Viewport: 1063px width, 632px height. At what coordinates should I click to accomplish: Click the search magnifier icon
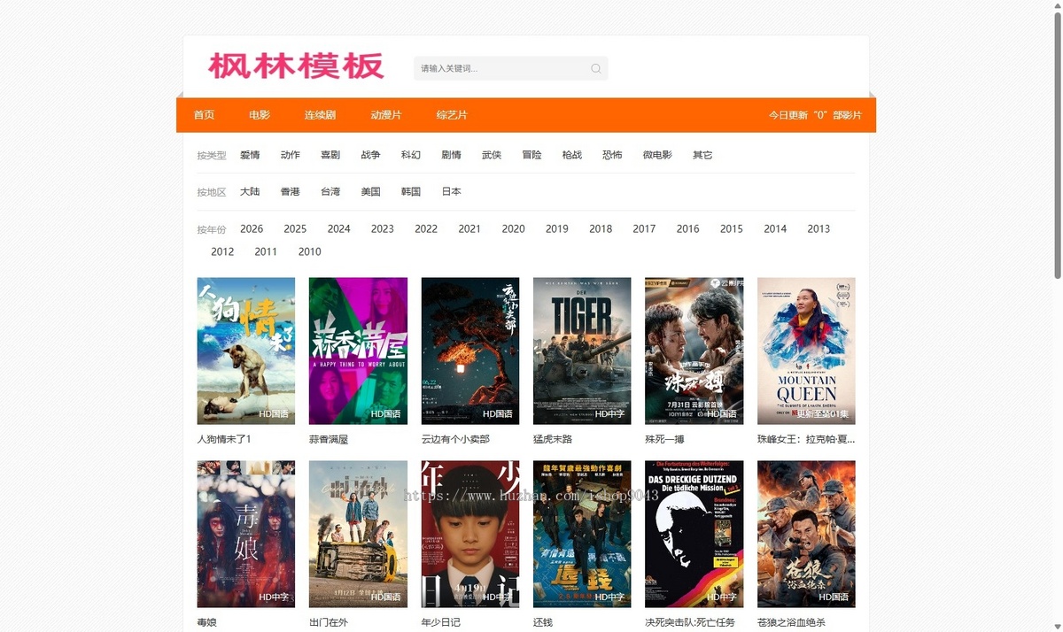coord(596,68)
